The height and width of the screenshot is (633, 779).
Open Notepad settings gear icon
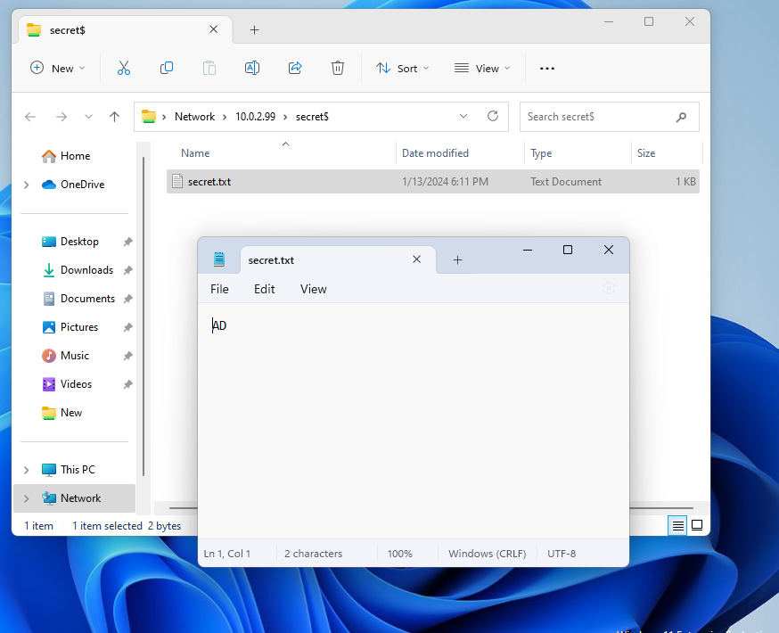608,288
